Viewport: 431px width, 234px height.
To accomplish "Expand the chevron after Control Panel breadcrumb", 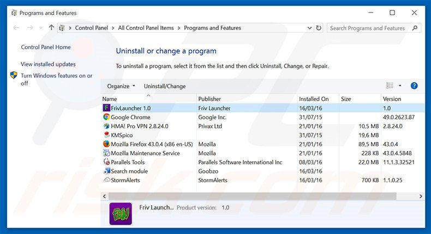I will (x=113, y=28).
